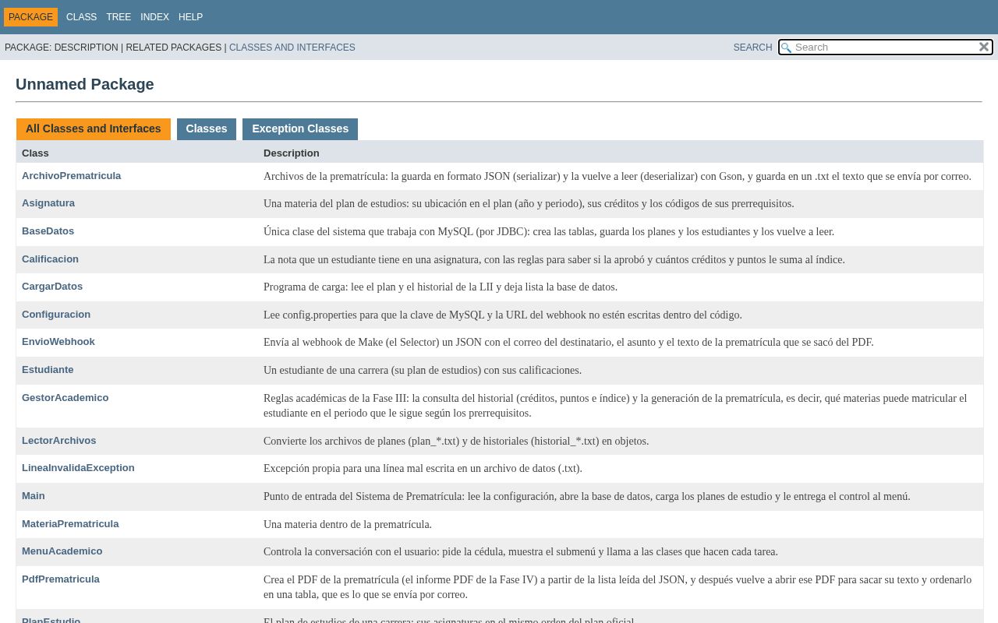Open the Asignatura class link

[48, 203]
